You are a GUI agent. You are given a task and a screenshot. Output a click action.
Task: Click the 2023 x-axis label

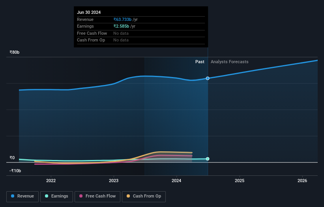point(114,181)
